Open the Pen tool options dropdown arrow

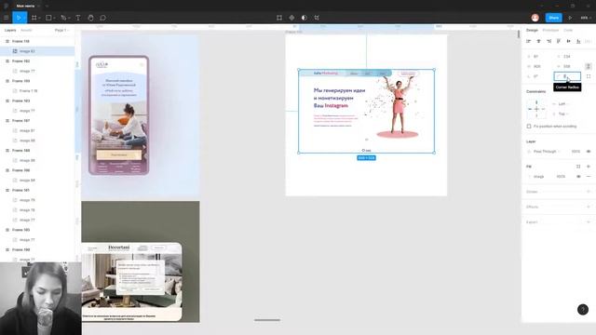tap(69, 18)
